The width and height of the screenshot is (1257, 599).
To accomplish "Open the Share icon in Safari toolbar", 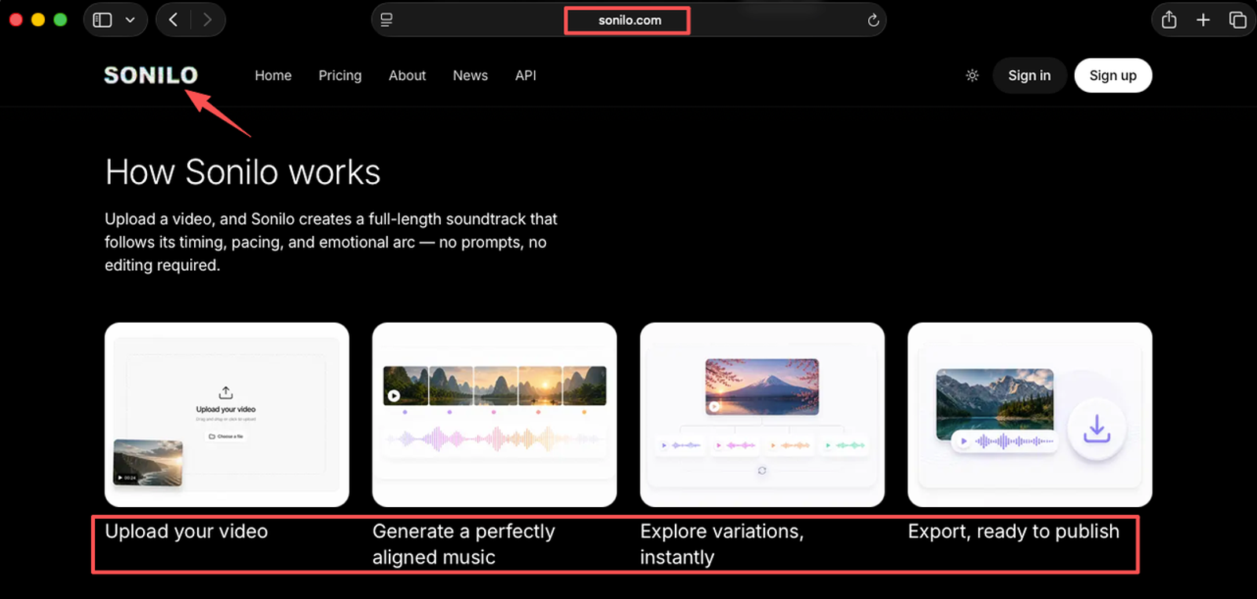I will click(1169, 20).
